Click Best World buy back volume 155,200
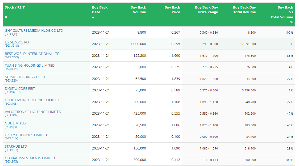The height and width of the screenshot is (166, 299). point(140,56)
